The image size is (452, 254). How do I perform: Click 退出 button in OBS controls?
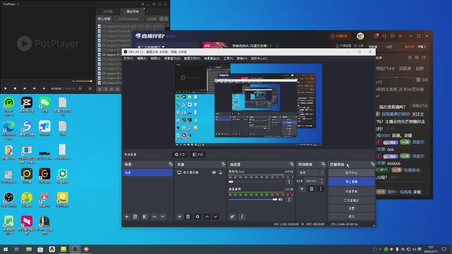coord(351,216)
